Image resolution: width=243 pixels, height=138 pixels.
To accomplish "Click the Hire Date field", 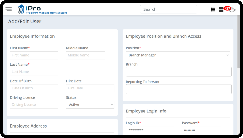I will click(90, 88).
